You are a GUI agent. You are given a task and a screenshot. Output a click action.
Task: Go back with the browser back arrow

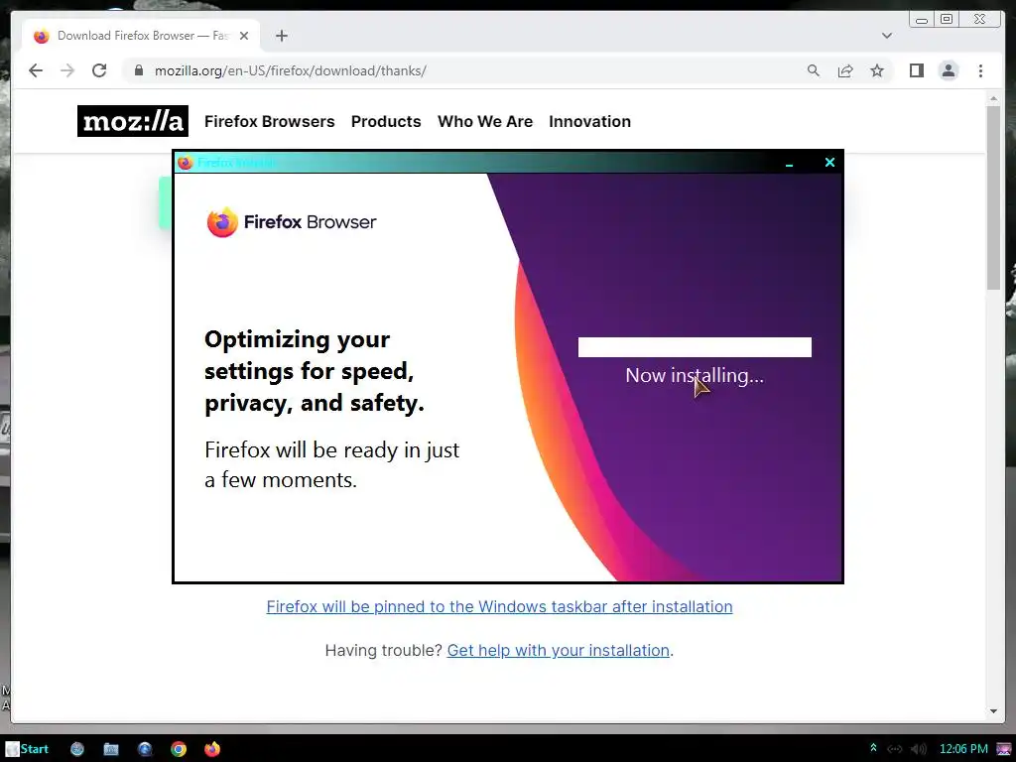pyautogui.click(x=36, y=70)
